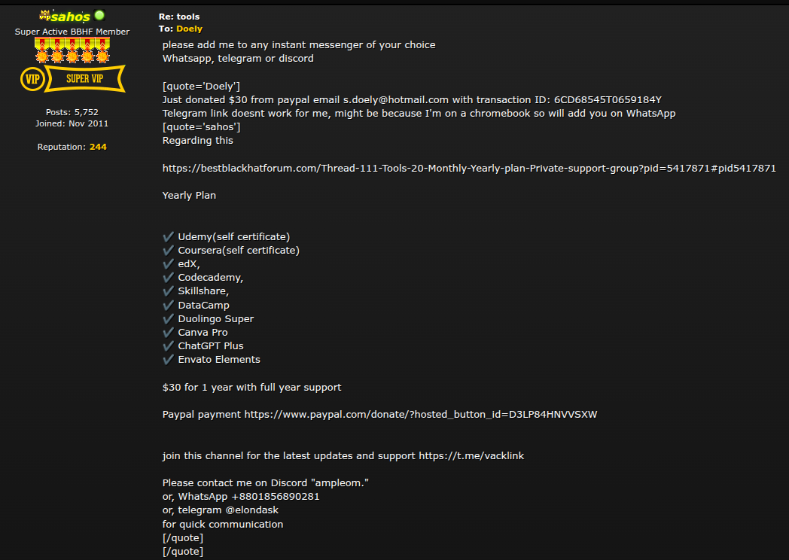The height and width of the screenshot is (560, 789).
Task: Click the Re: tools message subject
Action: click(179, 17)
